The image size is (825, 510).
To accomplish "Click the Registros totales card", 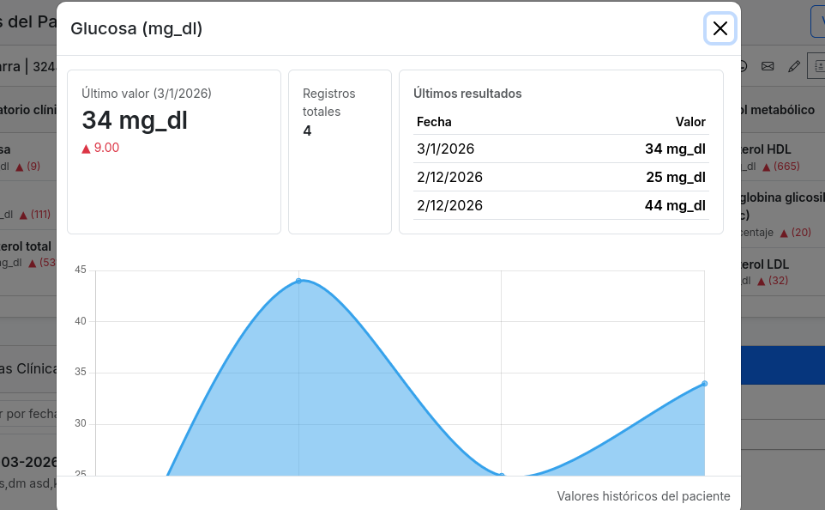I will tap(340, 151).
